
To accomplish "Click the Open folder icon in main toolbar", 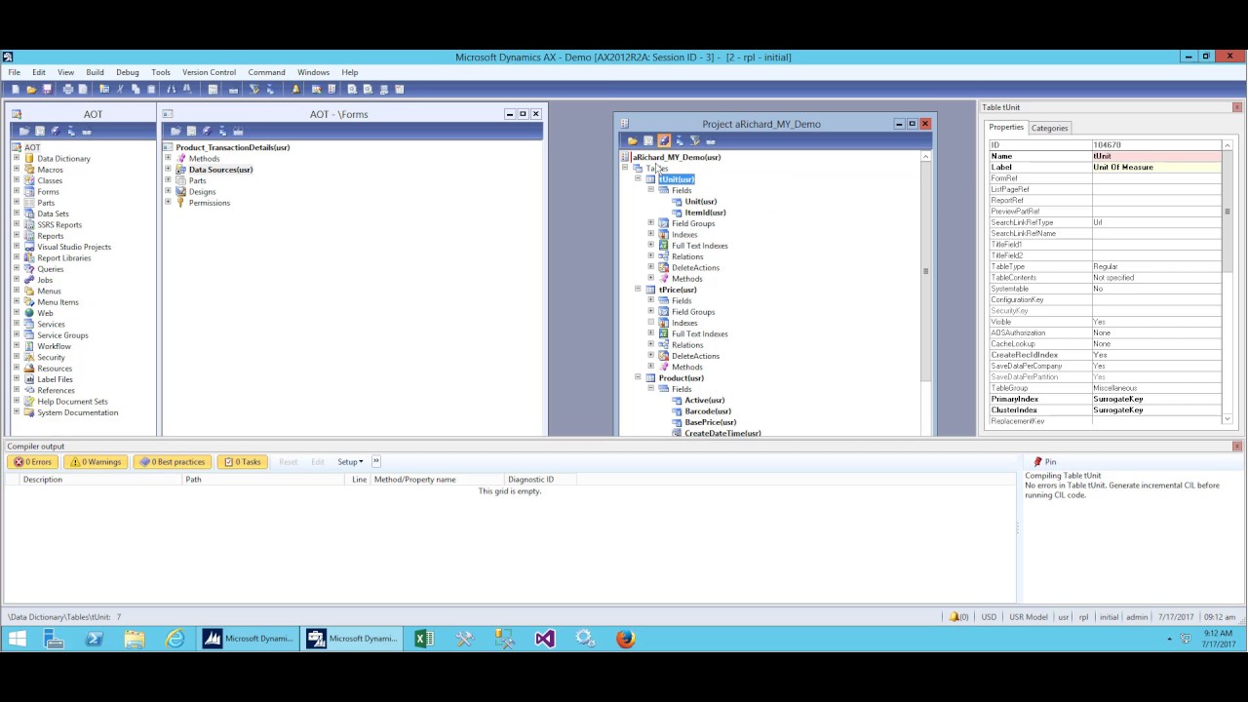I will point(31,89).
